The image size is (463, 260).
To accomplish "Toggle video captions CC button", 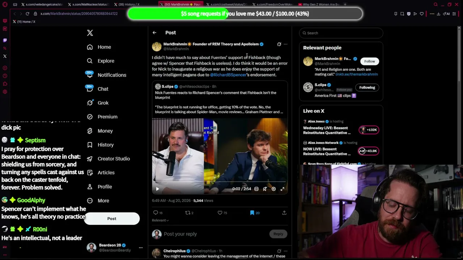I will click(x=256, y=189).
